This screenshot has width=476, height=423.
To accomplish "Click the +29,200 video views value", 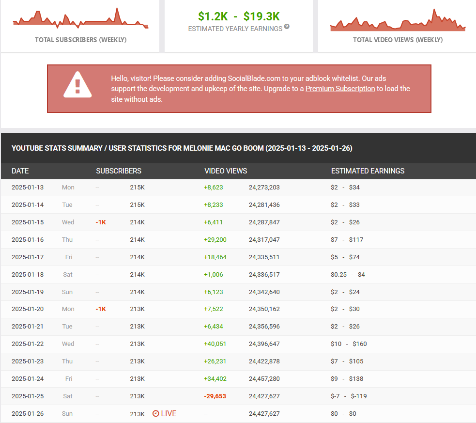I will point(215,239).
